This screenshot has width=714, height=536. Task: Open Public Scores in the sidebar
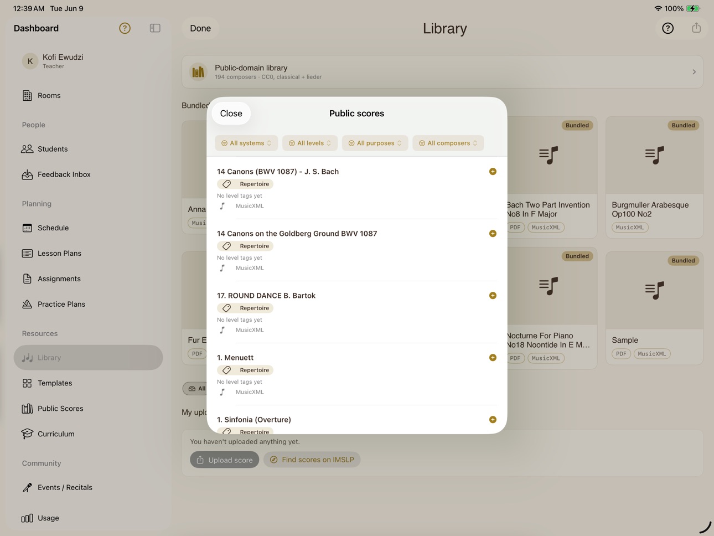click(x=89, y=409)
